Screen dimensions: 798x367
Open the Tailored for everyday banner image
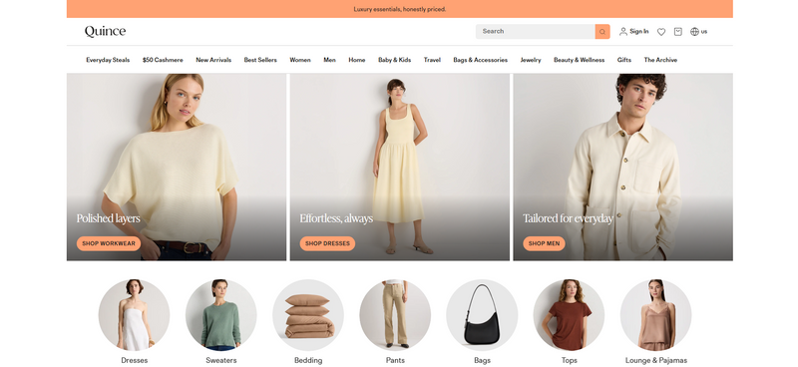coord(622,167)
